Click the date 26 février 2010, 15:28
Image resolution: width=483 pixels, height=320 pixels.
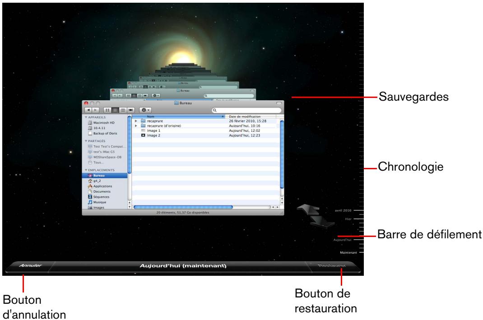(247, 121)
